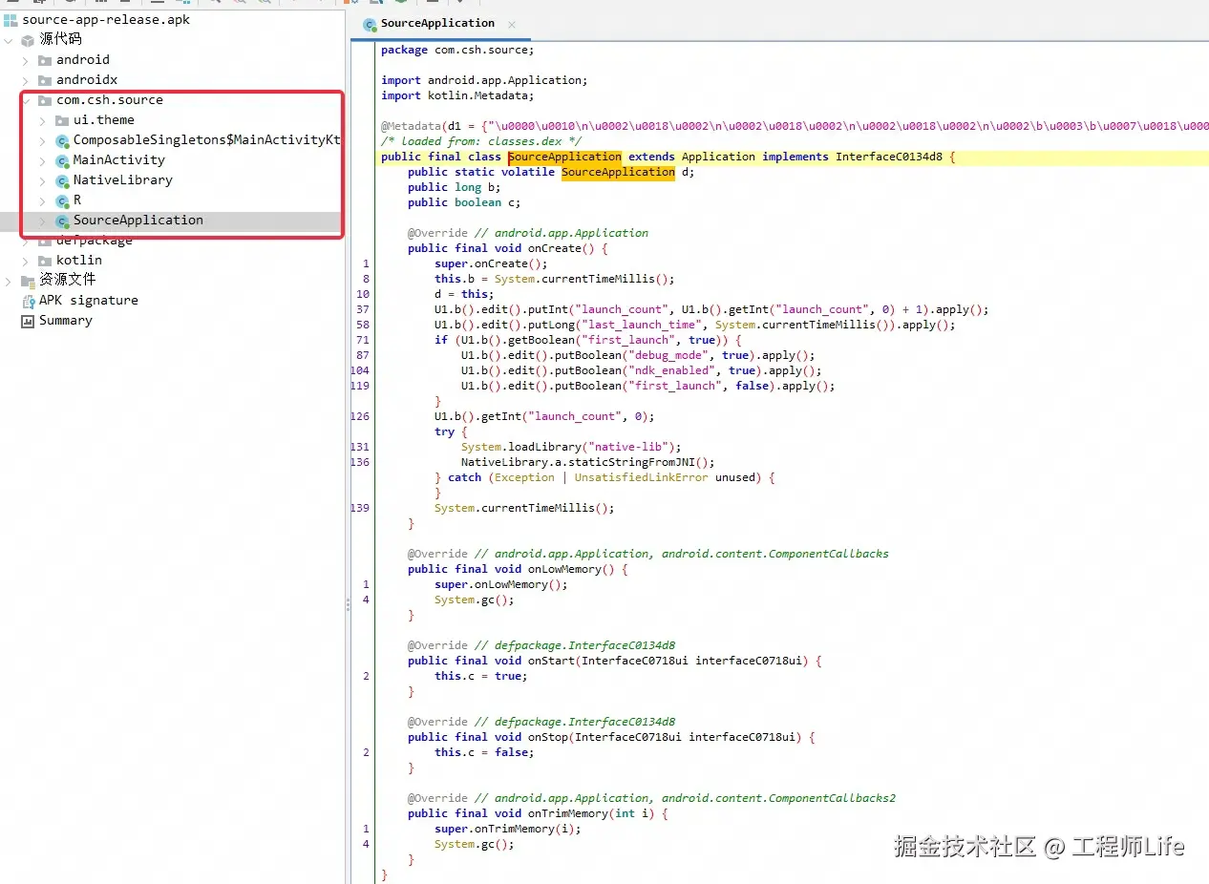Open the APK signature entry
The height and width of the screenshot is (884, 1209).
click(x=89, y=301)
